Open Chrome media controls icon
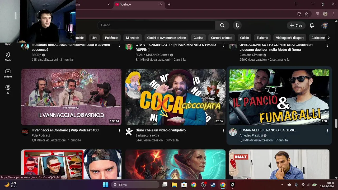 [317, 14]
